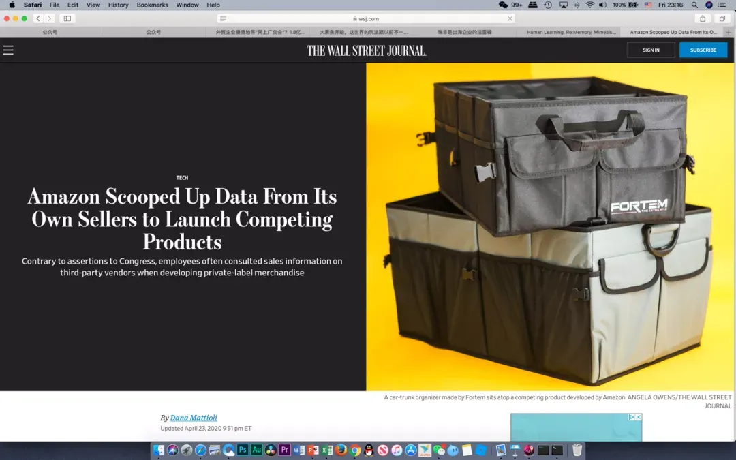Open the Bookmarks menu
This screenshot has width=736, height=460.
pyautogui.click(x=152, y=5)
